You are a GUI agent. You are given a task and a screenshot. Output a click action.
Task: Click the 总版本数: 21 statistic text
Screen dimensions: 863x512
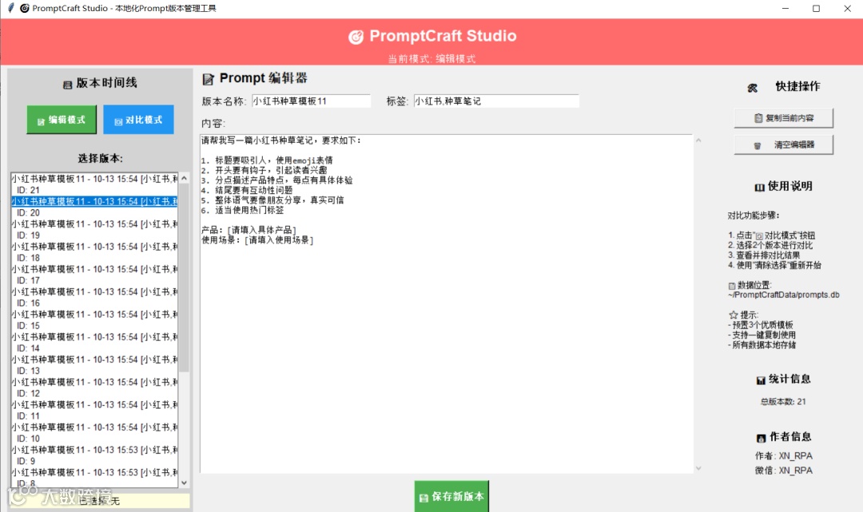[x=783, y=402]
